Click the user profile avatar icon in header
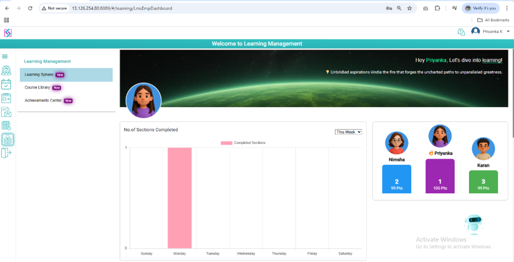514x262 pixels. pos(476,31)
